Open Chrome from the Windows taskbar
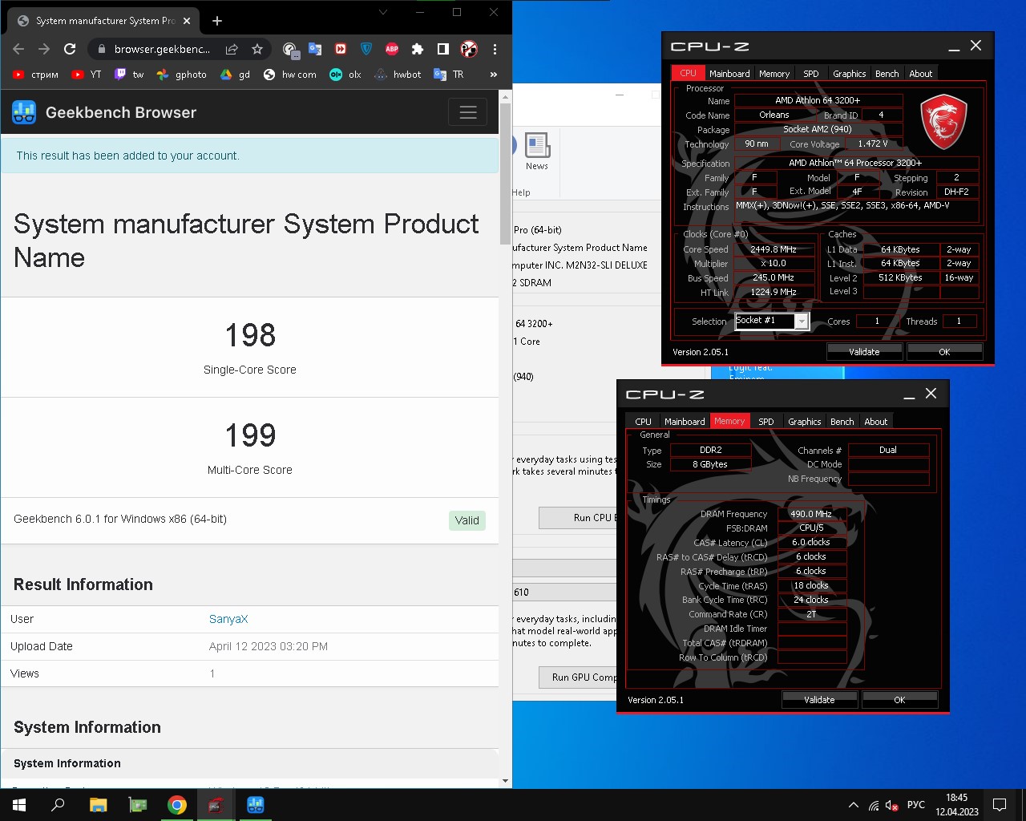The width and height of the screenshot is (1026, 821). 177,805
